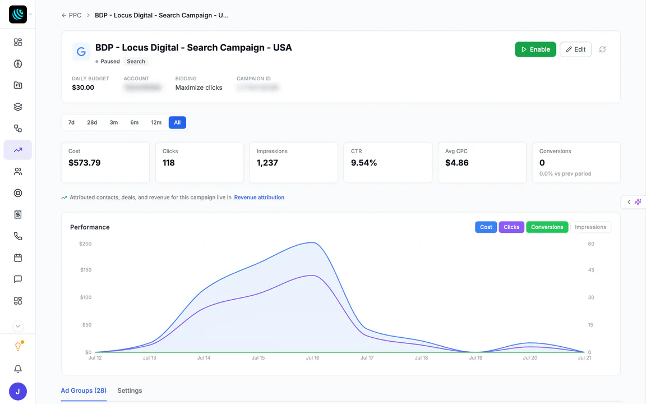Switch to Ad Groups (28) tab
Viewport: 646px width, 404px height.
84,391
